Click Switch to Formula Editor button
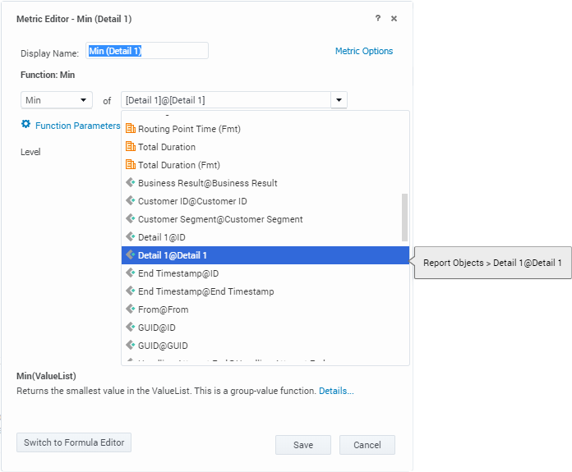This screenshot has height=472, width=572. tap(74, 442)
